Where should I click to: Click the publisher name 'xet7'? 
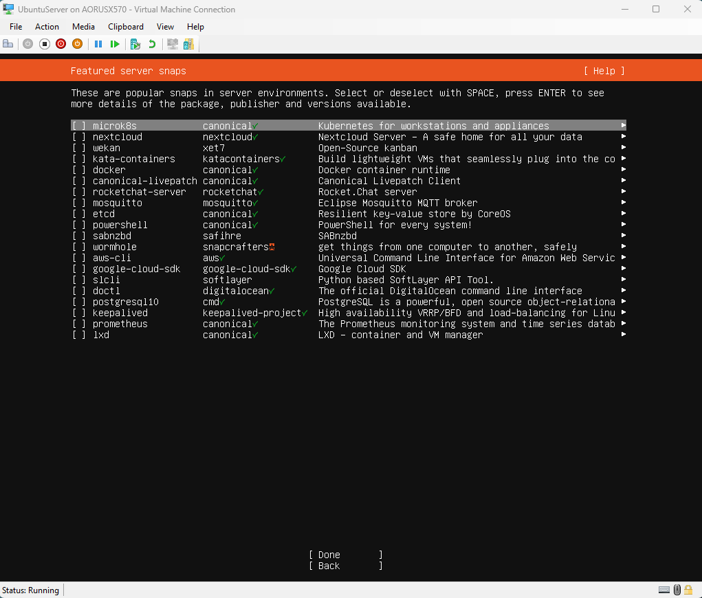click(214, 148)
